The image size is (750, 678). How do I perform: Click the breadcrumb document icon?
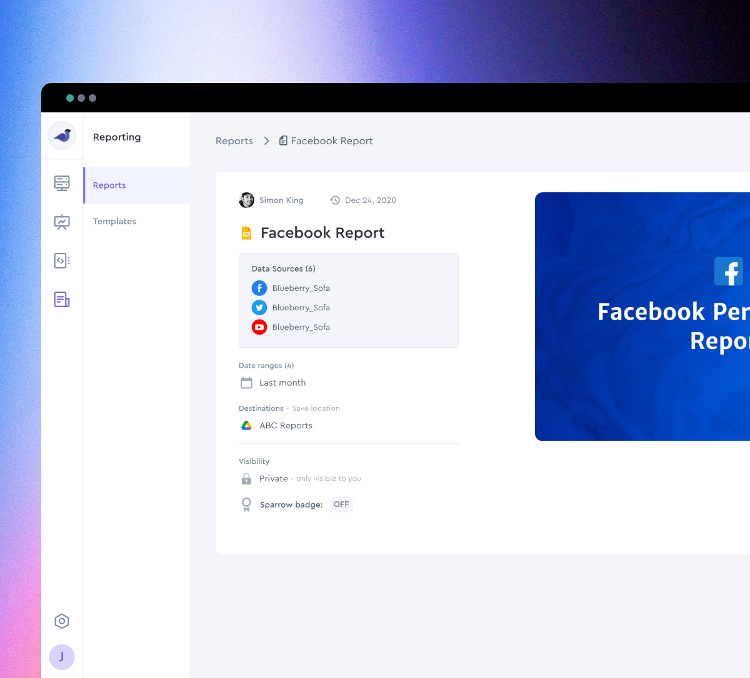283,141
